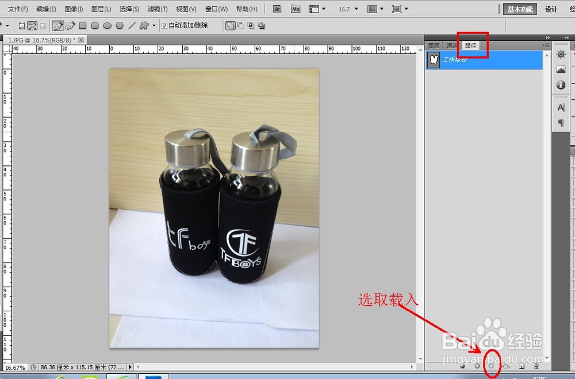Image resolution: width=575 pixels, height=379 pixels.
Task: Launch Adobe Bridge via Br icon
Action: (277, 9)
